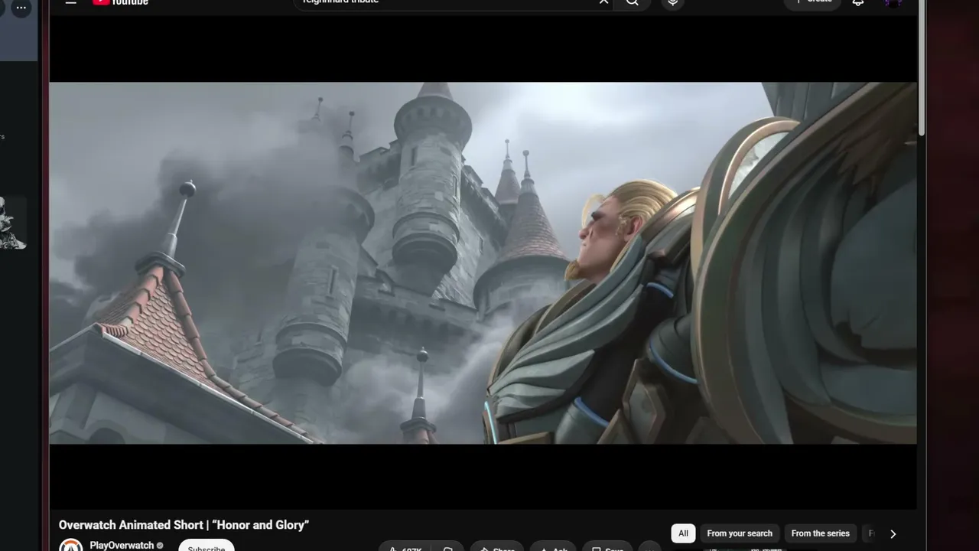The image size is (979, 551).
Task: Open the YouTube guide hamburger menu
Action: click(x=71, y=2)
